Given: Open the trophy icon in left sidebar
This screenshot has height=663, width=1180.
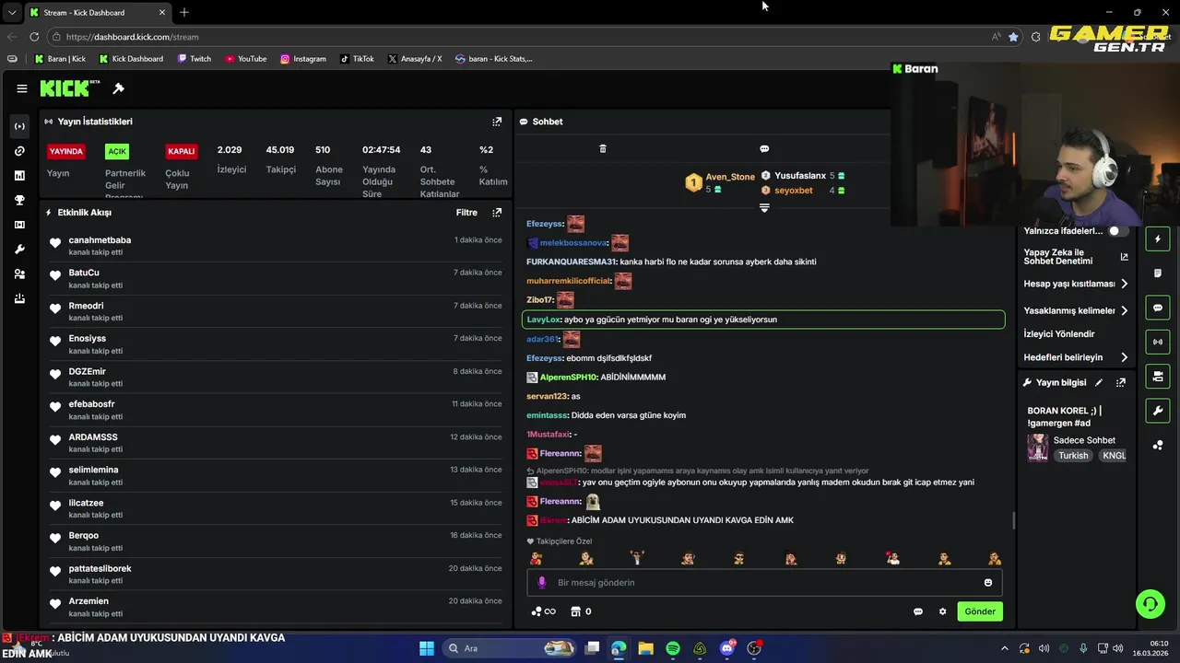Looking at the screenshot, I should point(20,200).
